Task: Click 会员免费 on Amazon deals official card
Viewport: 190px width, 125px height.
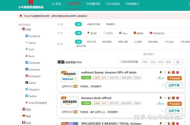Action: (x=174, y=104)
